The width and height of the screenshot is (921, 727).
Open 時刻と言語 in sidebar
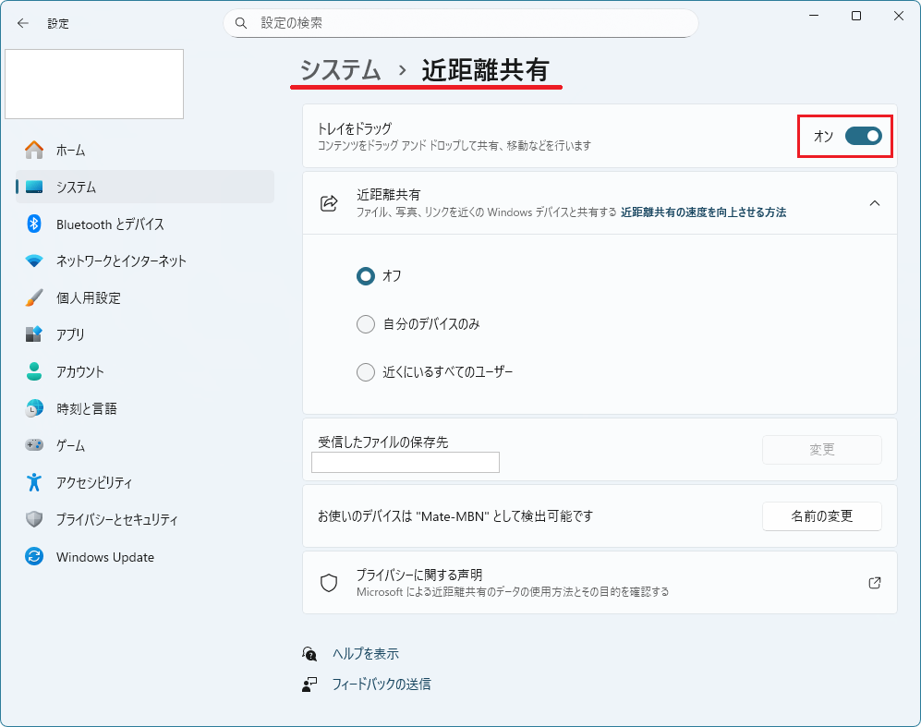pyautogui.click(x=86, y=408)
